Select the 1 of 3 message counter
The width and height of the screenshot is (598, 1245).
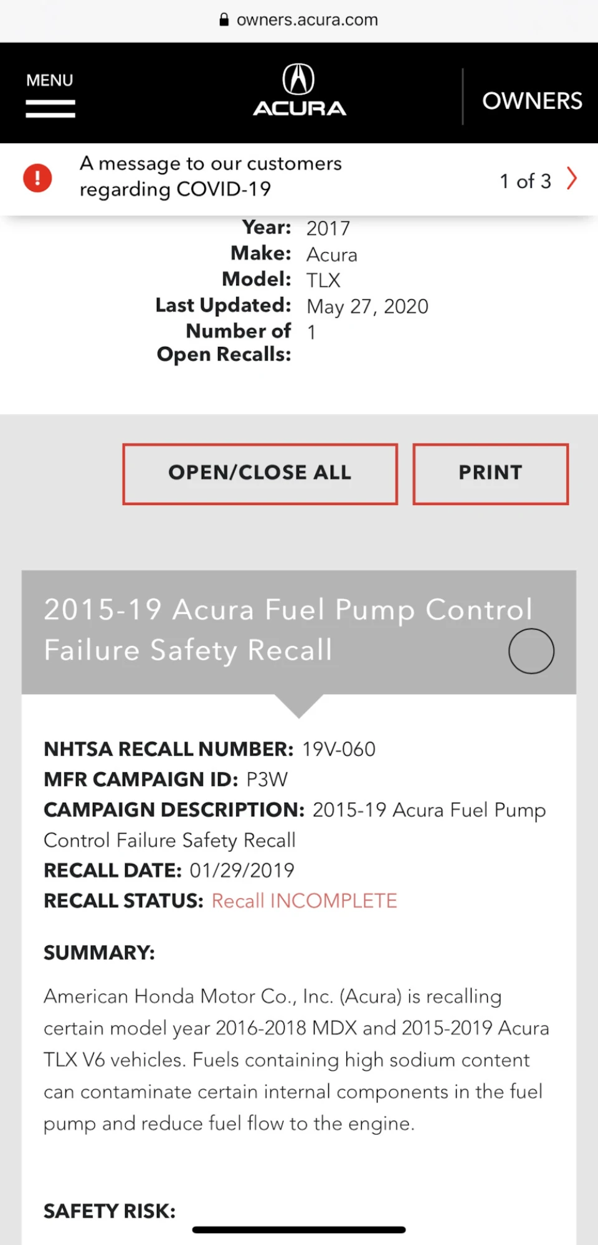coord(526,181)
